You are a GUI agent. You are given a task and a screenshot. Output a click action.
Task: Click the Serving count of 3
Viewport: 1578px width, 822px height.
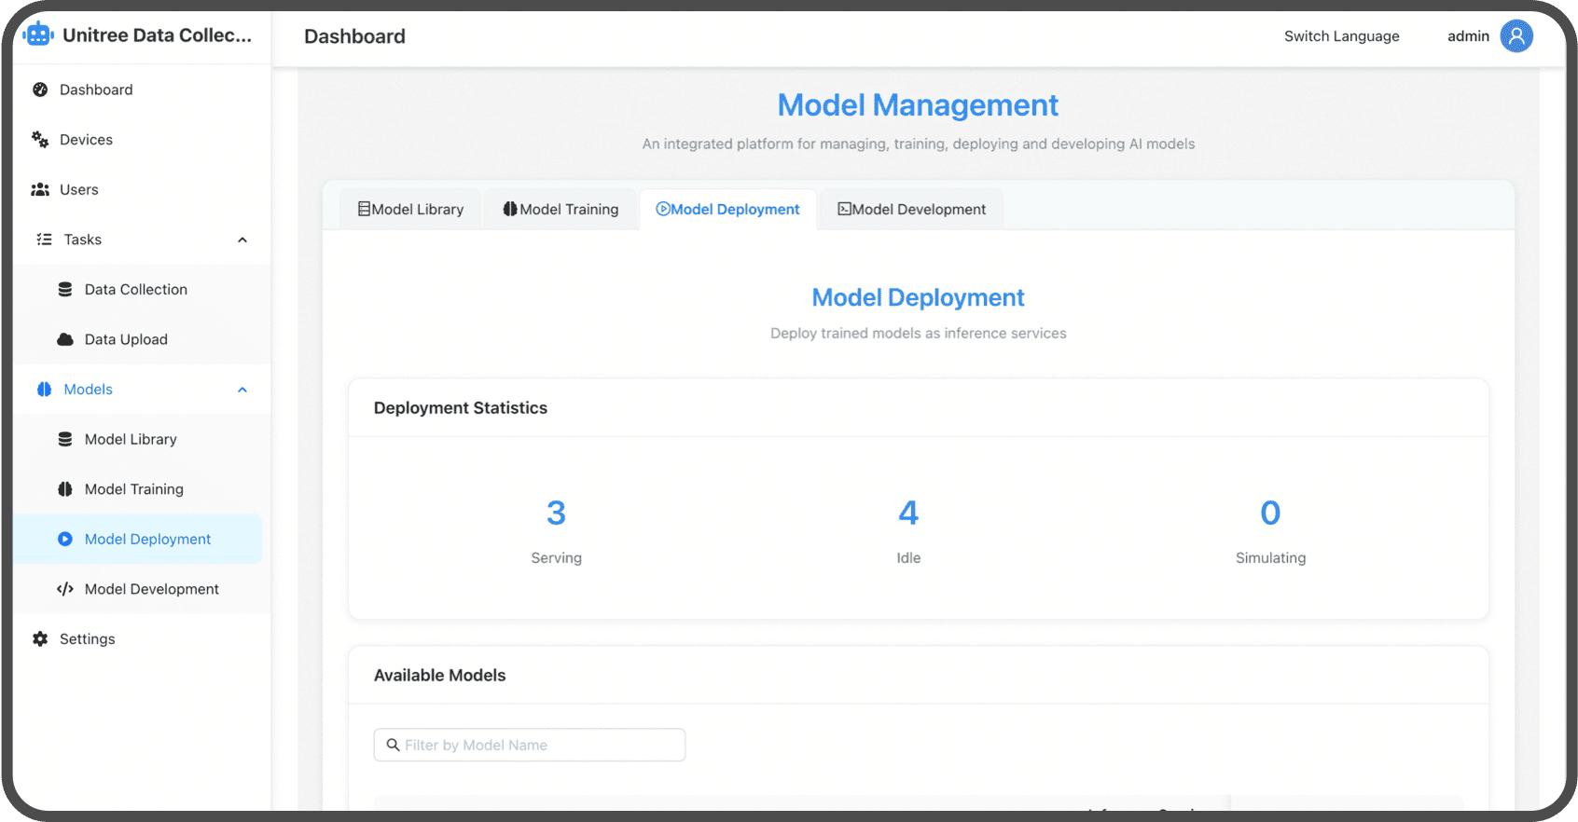click(556, 514)
